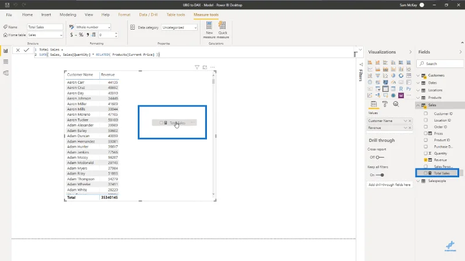This screenshot has width=465, height=261.
Task: Collapse the Fields pane
Action: click(x=460, y=52)
